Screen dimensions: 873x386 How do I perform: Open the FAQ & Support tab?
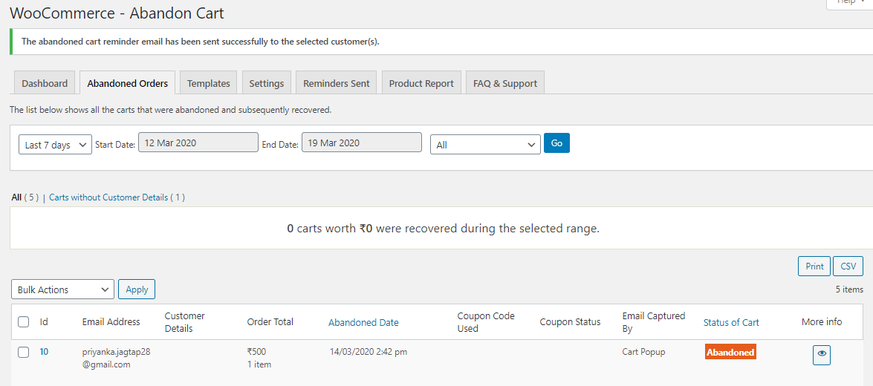click(505, 83)
